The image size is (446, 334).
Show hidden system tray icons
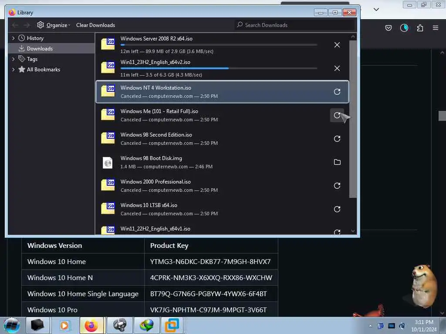coord(370,326)
